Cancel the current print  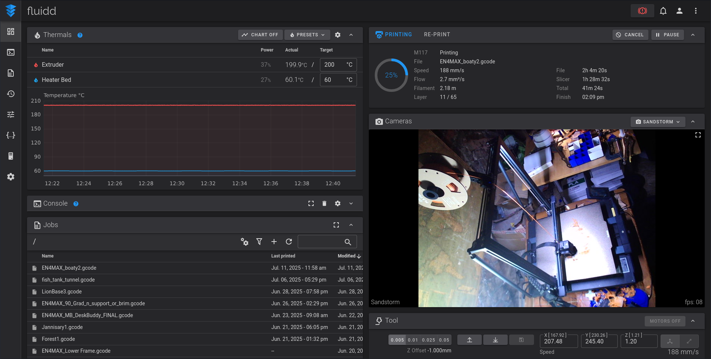[x=630, y=35]
